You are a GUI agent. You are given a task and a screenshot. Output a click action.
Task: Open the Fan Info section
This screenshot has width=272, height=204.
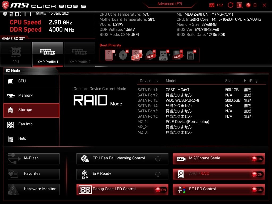click(31, 125)
